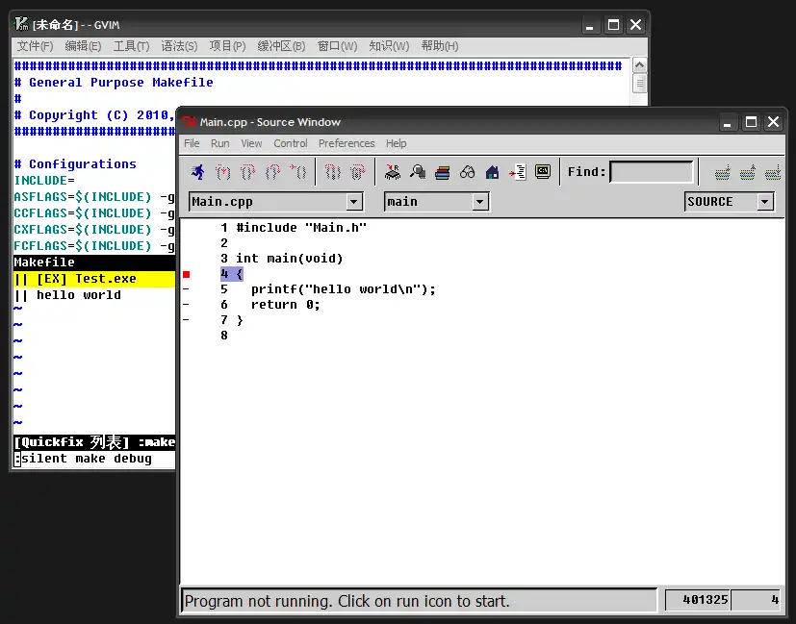Set a breakpoint at return 0 line marker
The image size is (796, 624).
pos(186,304)
